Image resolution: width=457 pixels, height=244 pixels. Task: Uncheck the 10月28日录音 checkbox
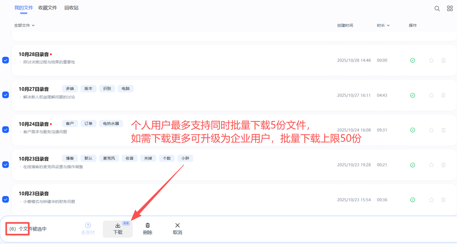tap(6, 60)
